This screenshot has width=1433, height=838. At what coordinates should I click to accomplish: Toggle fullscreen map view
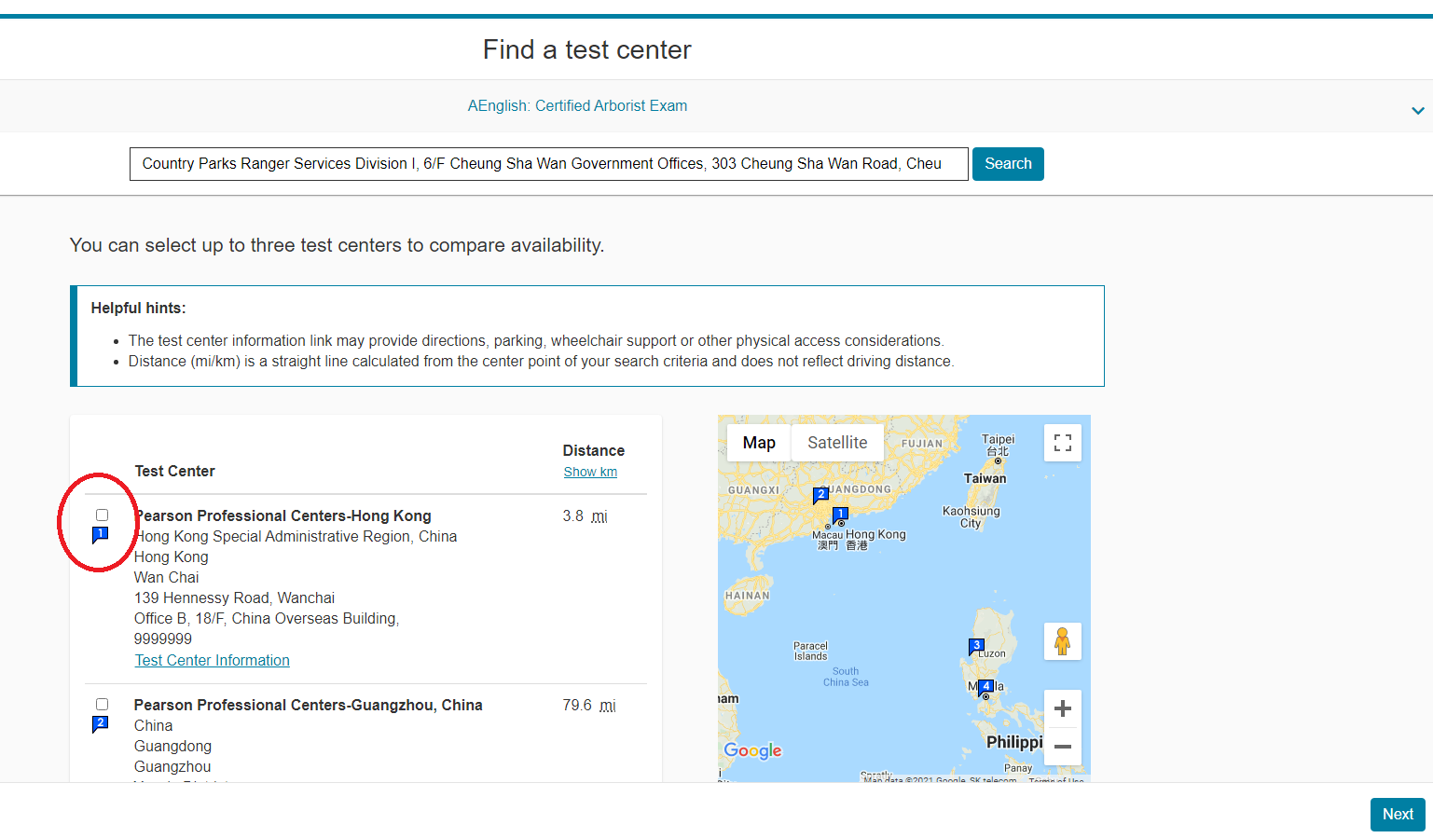click(1063, 443)
